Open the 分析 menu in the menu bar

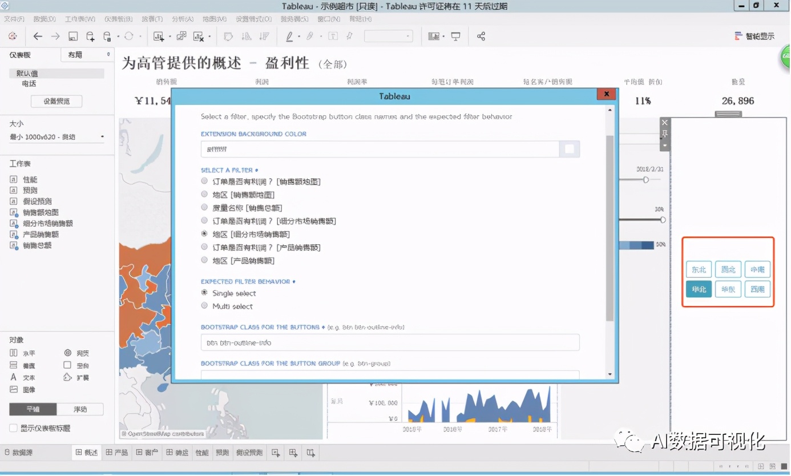181,18
